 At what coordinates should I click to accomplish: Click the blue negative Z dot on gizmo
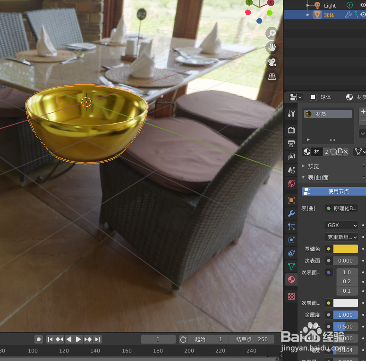[x=259, y=21]
